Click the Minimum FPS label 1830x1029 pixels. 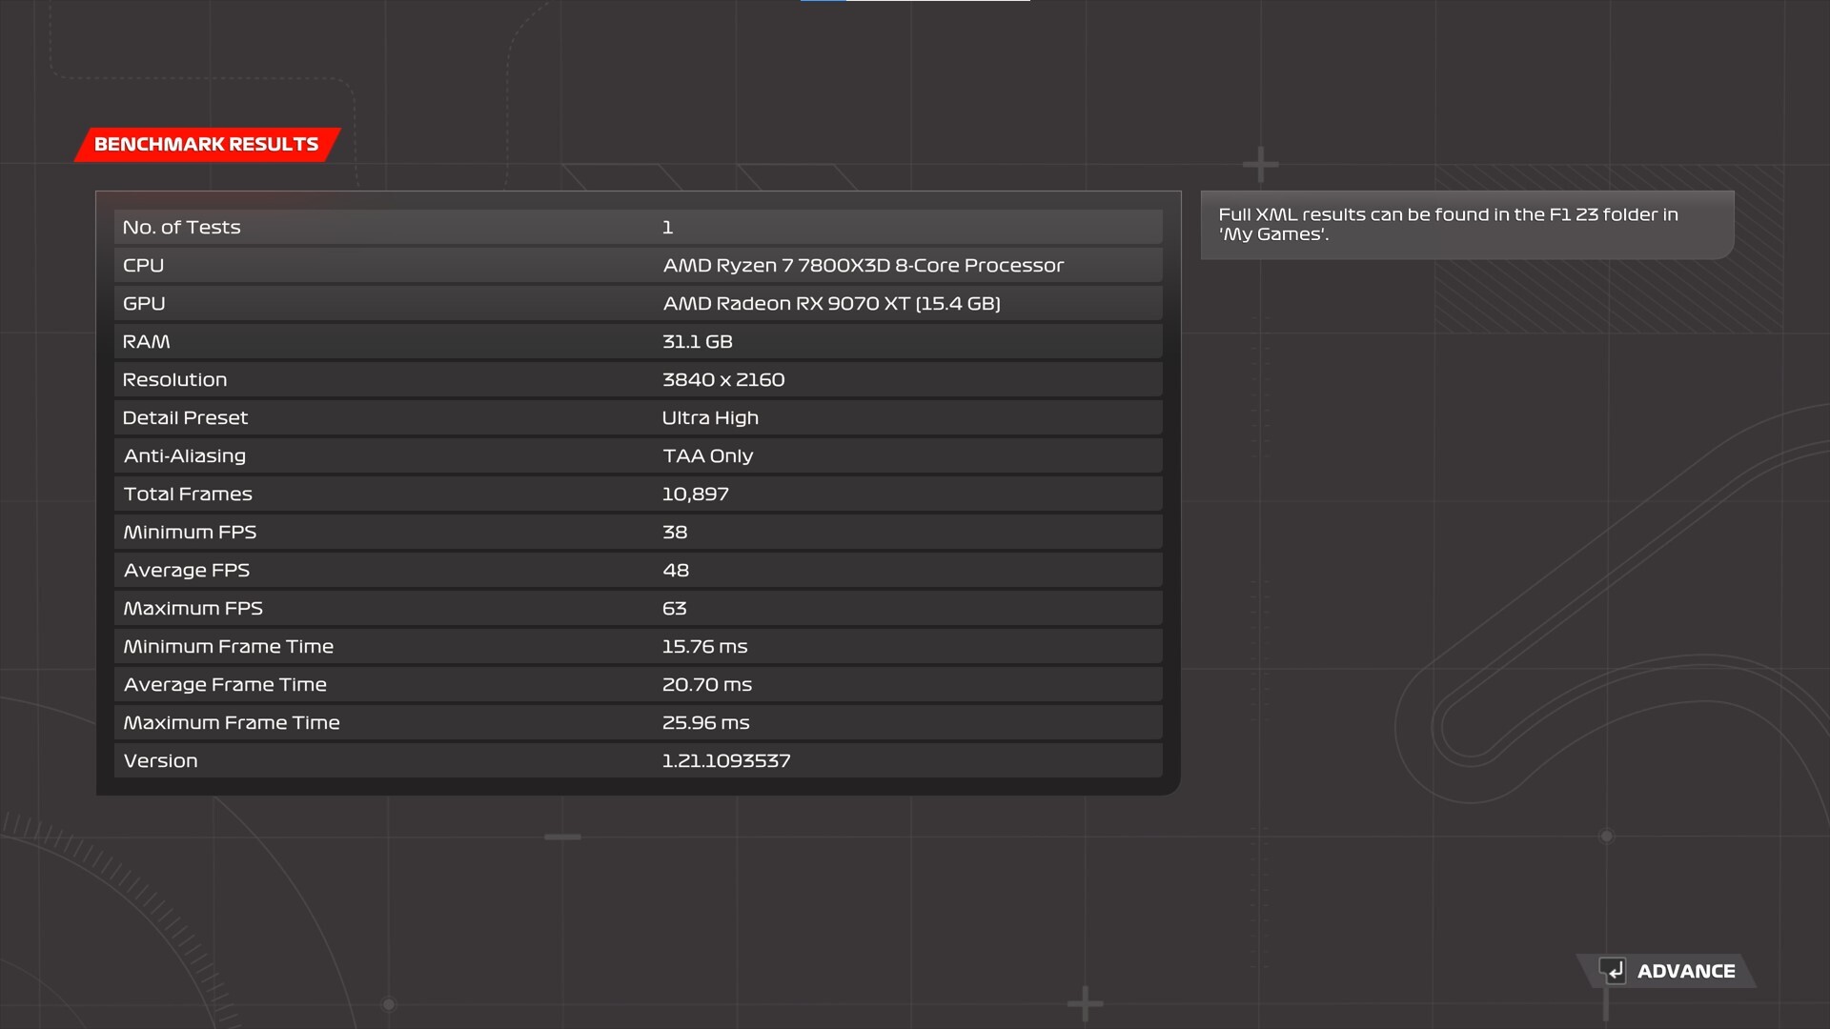190,533
